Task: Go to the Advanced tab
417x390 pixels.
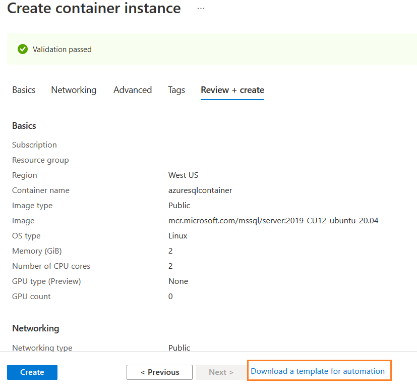Action: [x=133, y=90]
